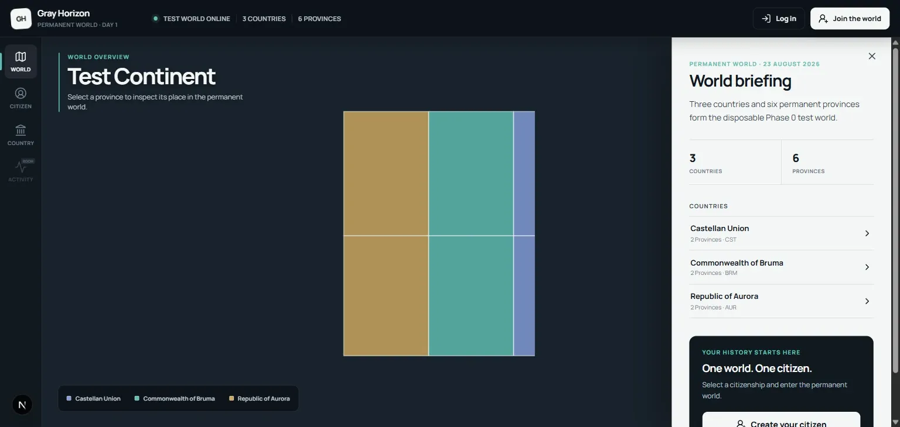The width and height of the screenshot is (900, 427).
Task: Click the Log in button
Action: point(779,19)
